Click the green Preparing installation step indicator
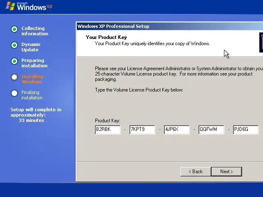The image size is (263, 197). 14,61
